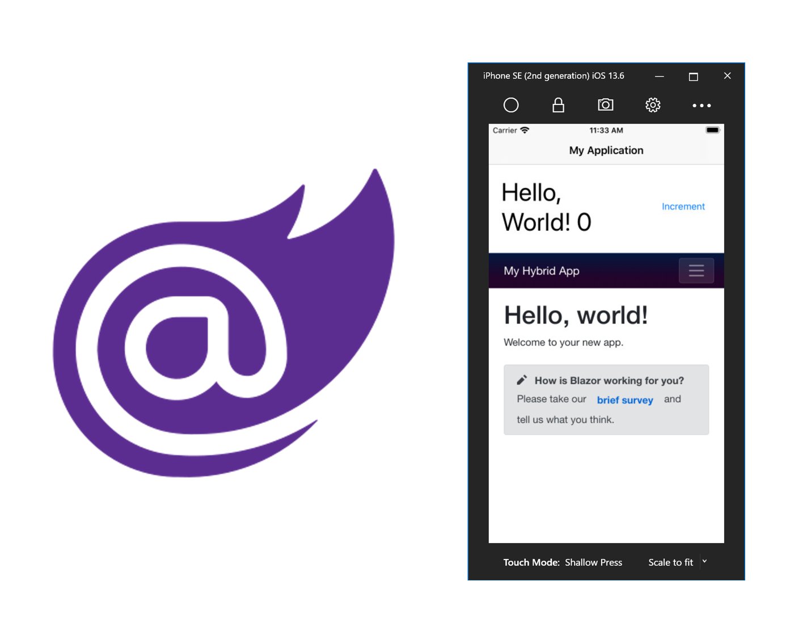The height and width of the screenshot is (644, 794).
Task: Open simulator settings via the gear icon
Action: [x=653, y=105]
